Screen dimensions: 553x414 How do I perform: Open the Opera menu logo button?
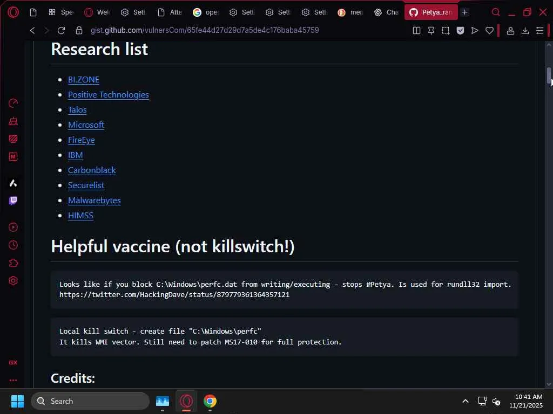[13, 12]
